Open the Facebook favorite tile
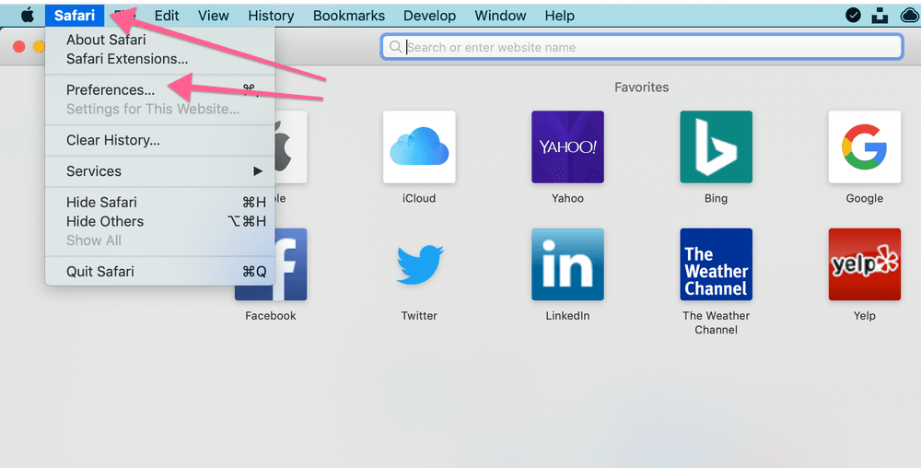921x468 pixels. [x=290, y=264]
